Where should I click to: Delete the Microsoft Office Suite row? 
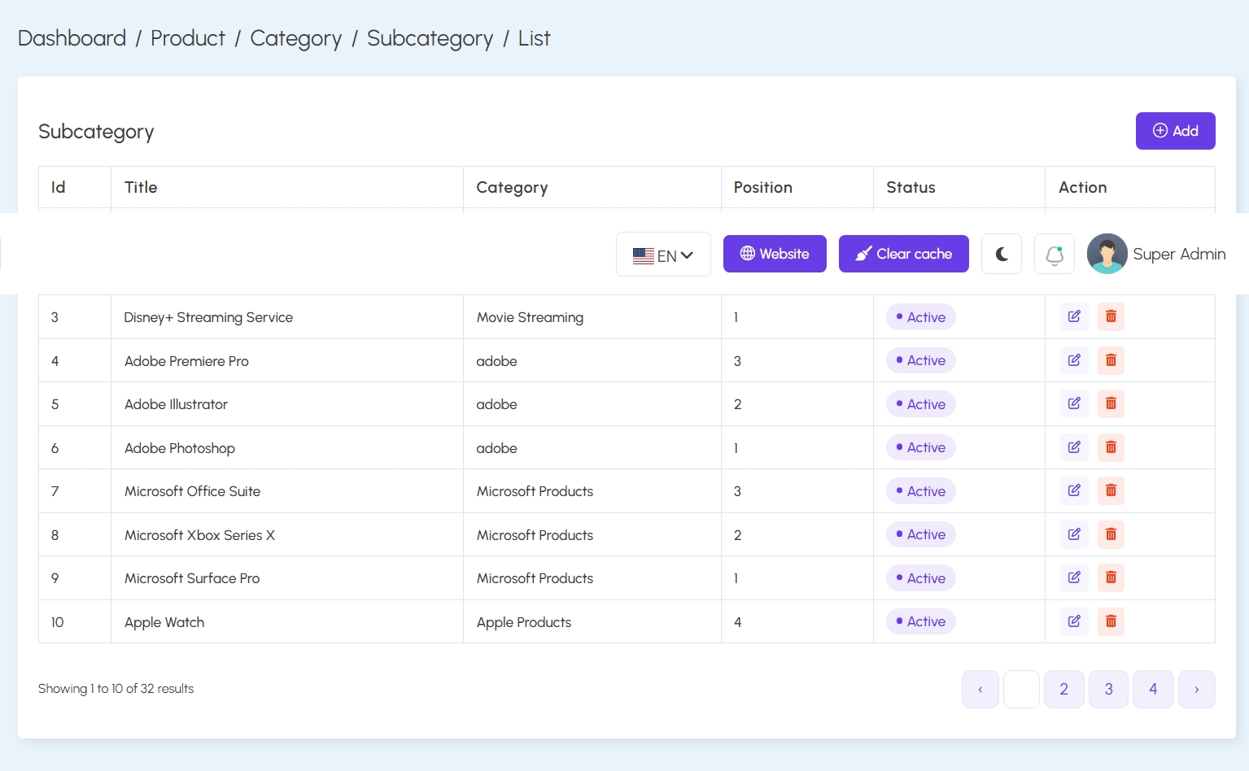click(x=1111, y=490)
